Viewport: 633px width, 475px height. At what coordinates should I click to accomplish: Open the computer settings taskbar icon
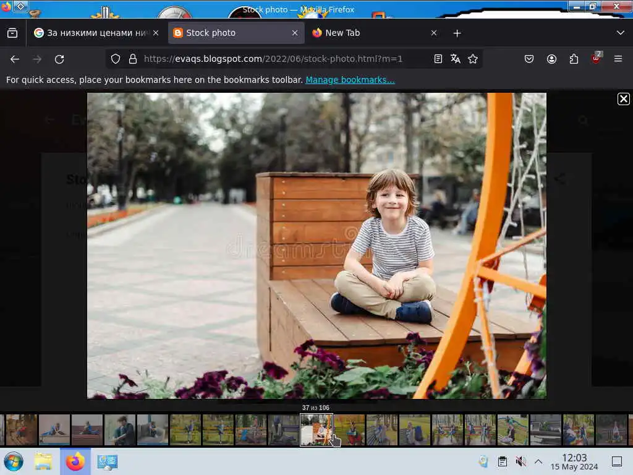click(107, 461)
